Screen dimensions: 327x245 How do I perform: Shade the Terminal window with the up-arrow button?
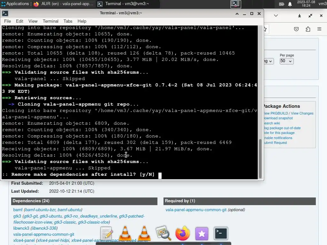[x=237, y=13]
